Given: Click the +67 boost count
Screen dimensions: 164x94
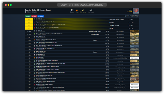Looking at the screenshot, I should click(29, 52).
